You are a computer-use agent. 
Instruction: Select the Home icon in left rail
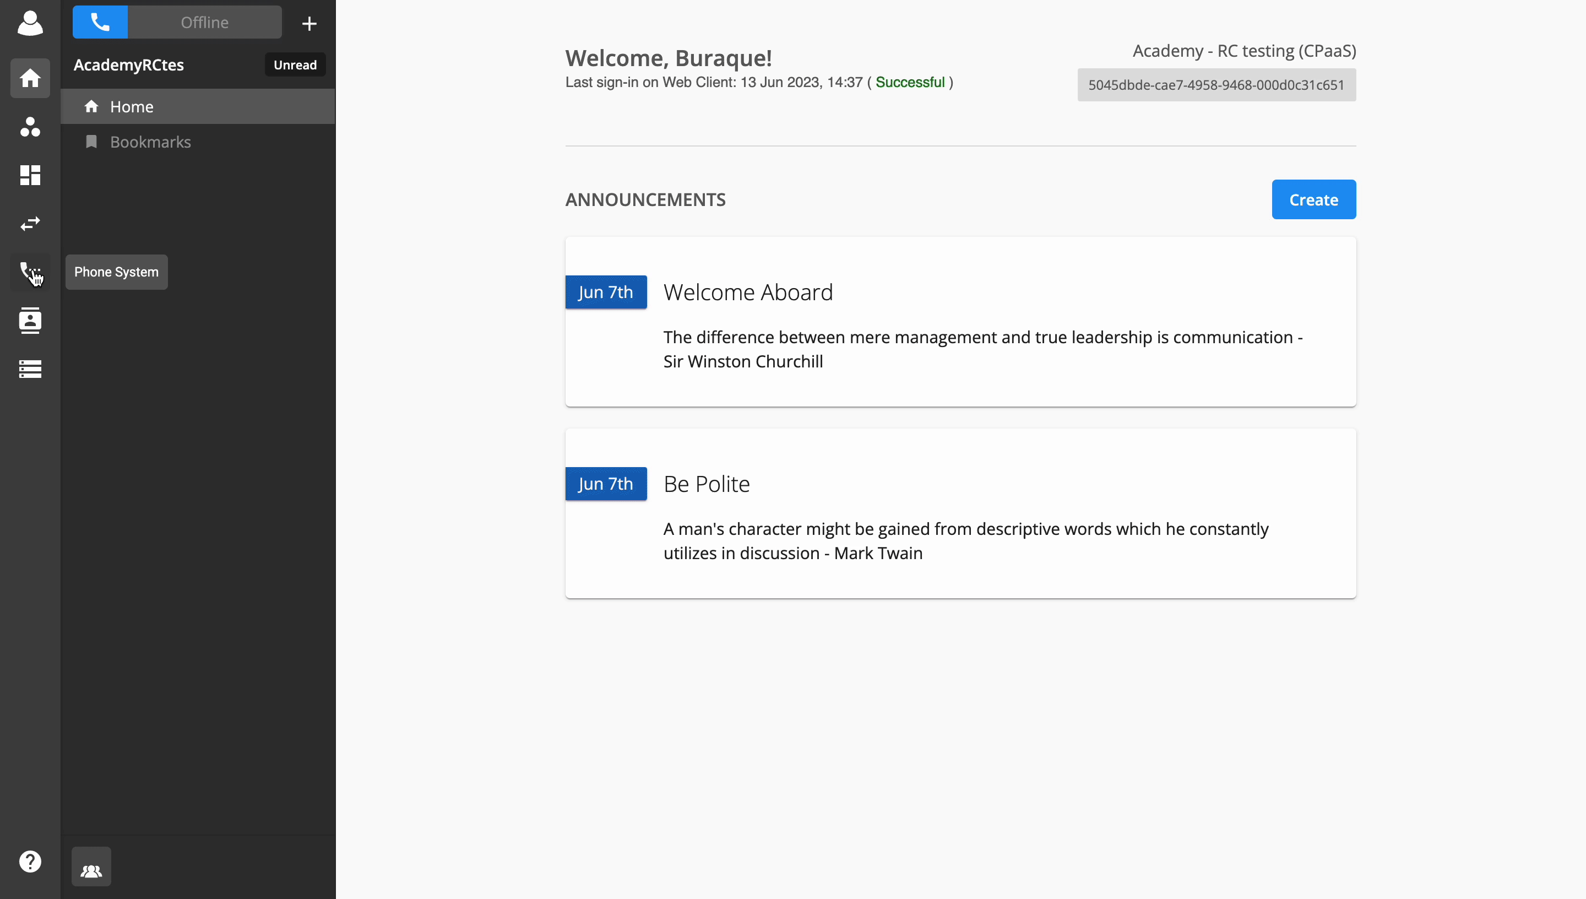30,78
